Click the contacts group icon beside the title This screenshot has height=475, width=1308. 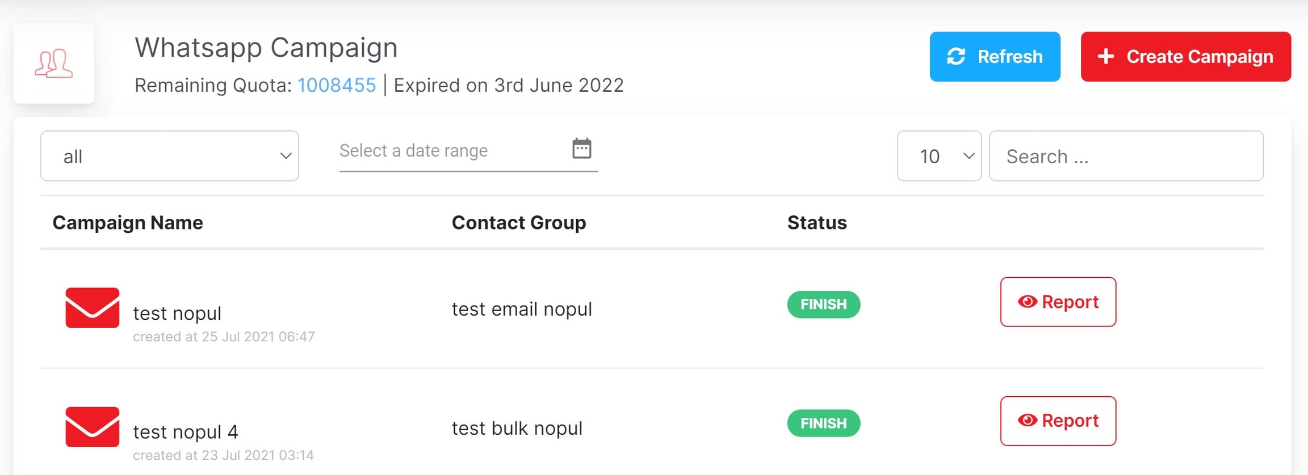coord(54,63)
